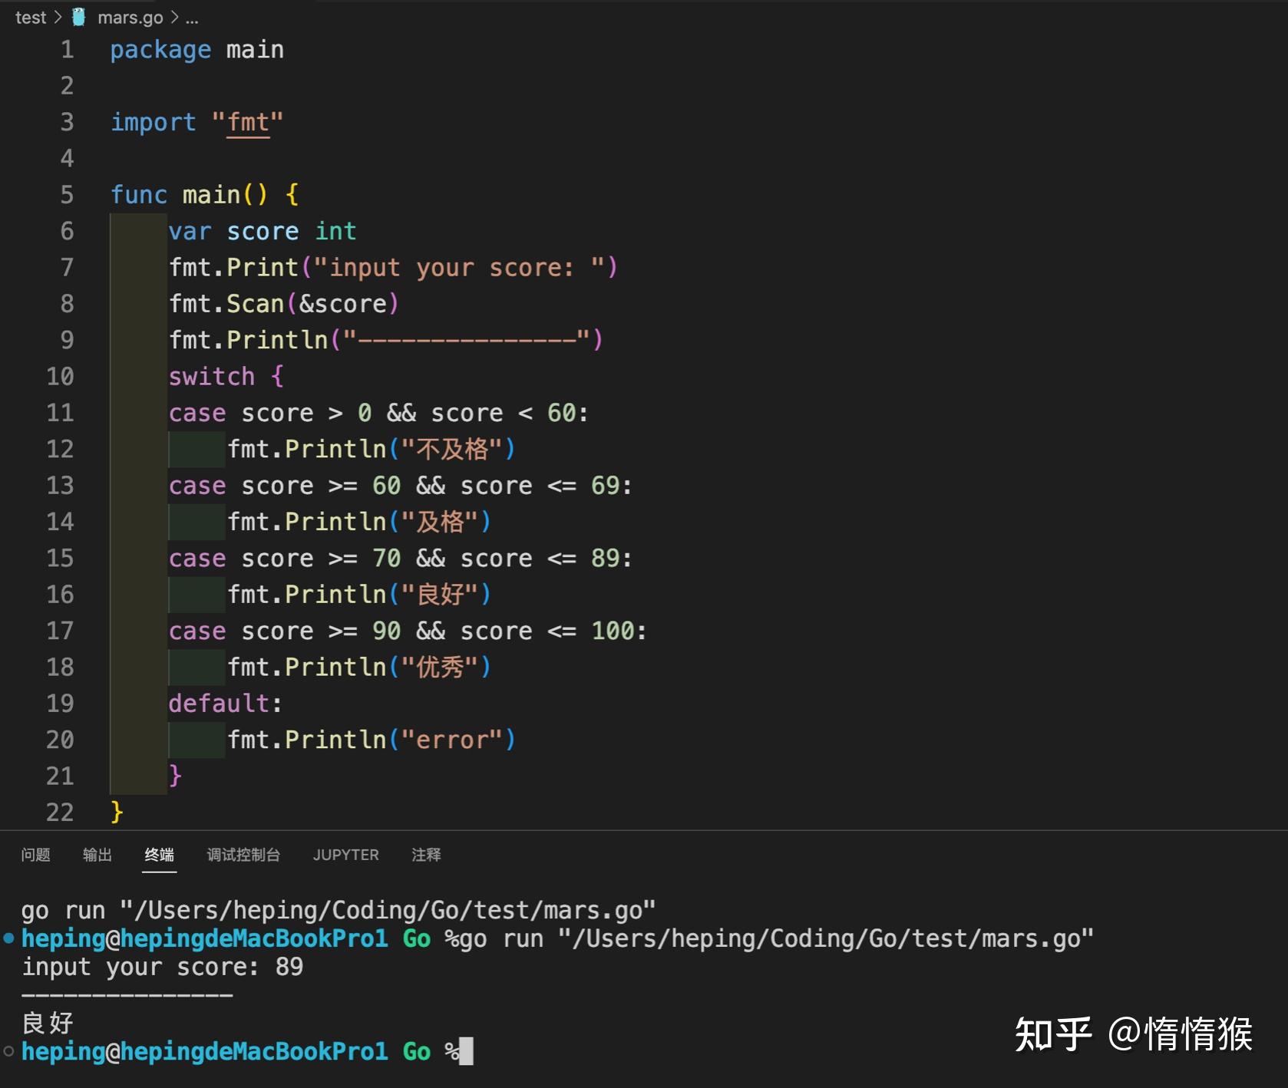Click the Go gopher file icon in breadcrumb
The width and height of the screenshot is (1288, 1088).
78,17
